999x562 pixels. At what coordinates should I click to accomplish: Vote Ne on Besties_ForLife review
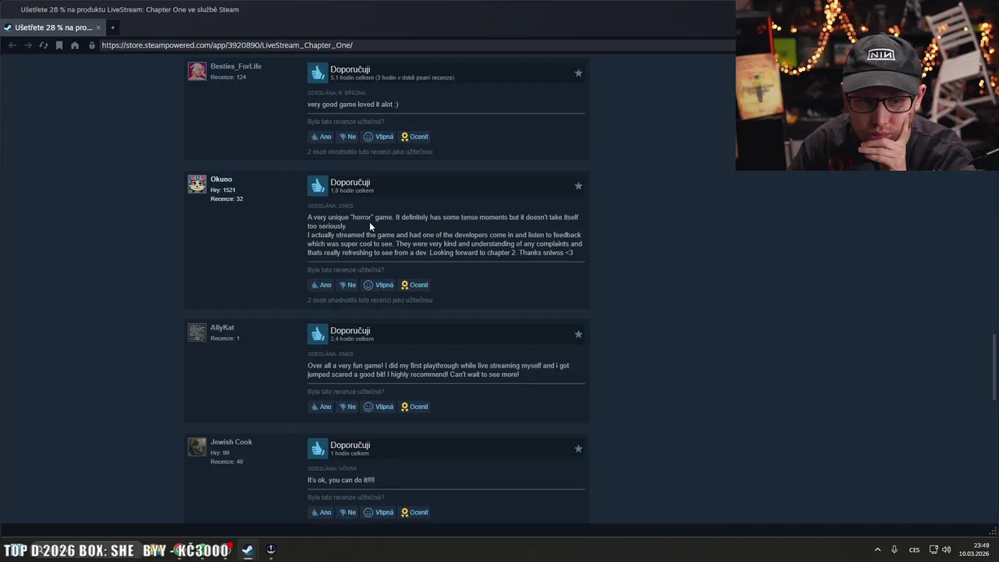tap(347, 137)
